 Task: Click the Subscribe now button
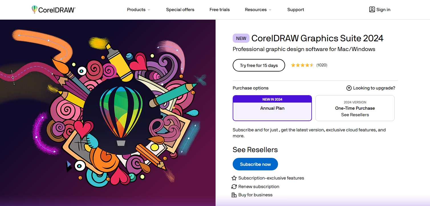[x=255, y=164]
